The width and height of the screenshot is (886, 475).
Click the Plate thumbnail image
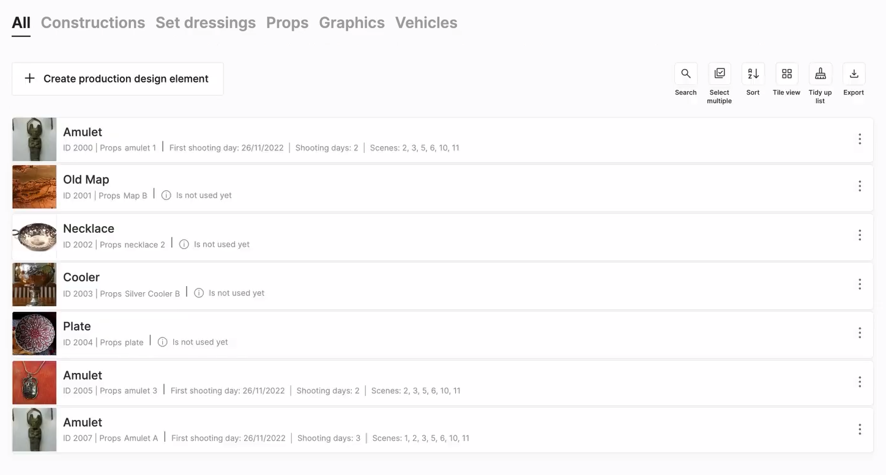pos(34,334)
